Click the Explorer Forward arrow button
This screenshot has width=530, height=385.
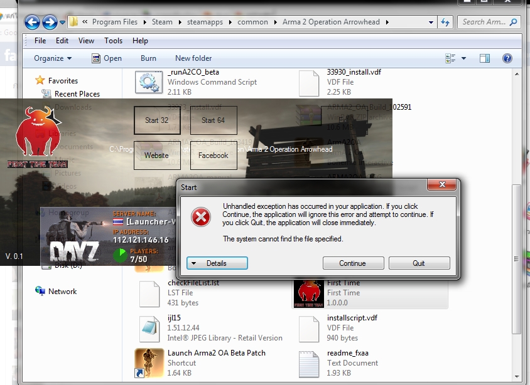click(x=50, y=23)
